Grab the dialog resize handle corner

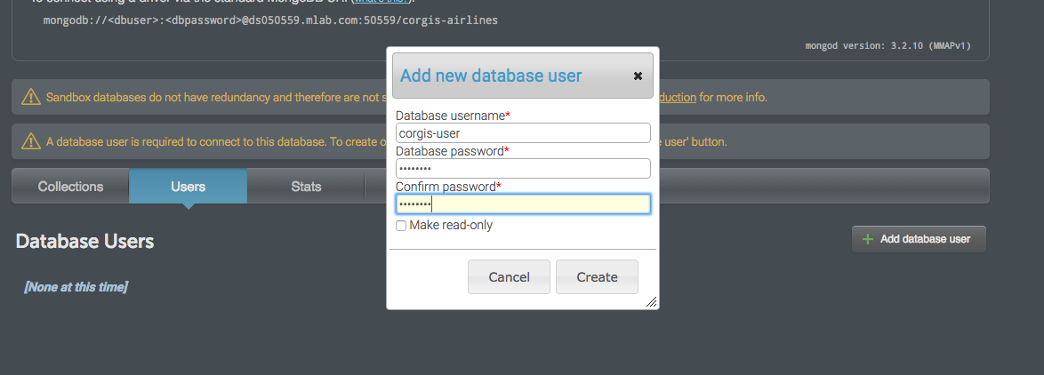pyautogui.click(x=652, y=302)
